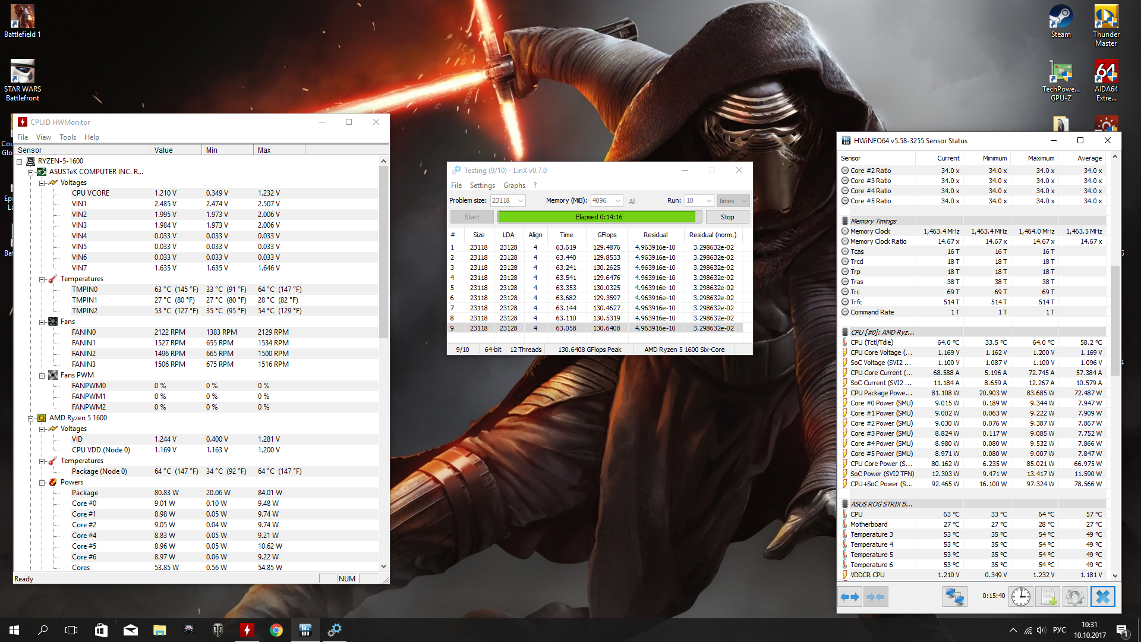Reset HWiNFO min/max with the clock icon
1141x642 pixels.
point(1020,596)
